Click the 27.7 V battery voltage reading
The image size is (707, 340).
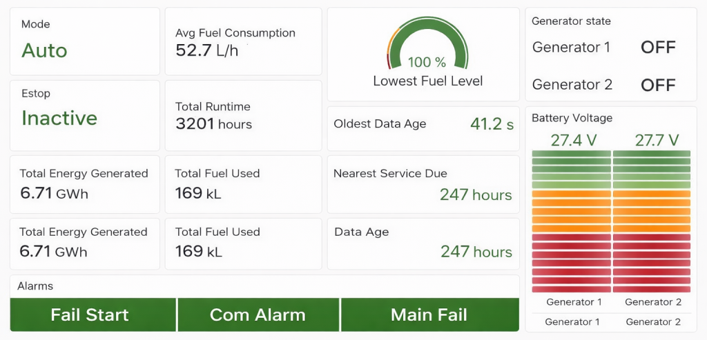657,141
